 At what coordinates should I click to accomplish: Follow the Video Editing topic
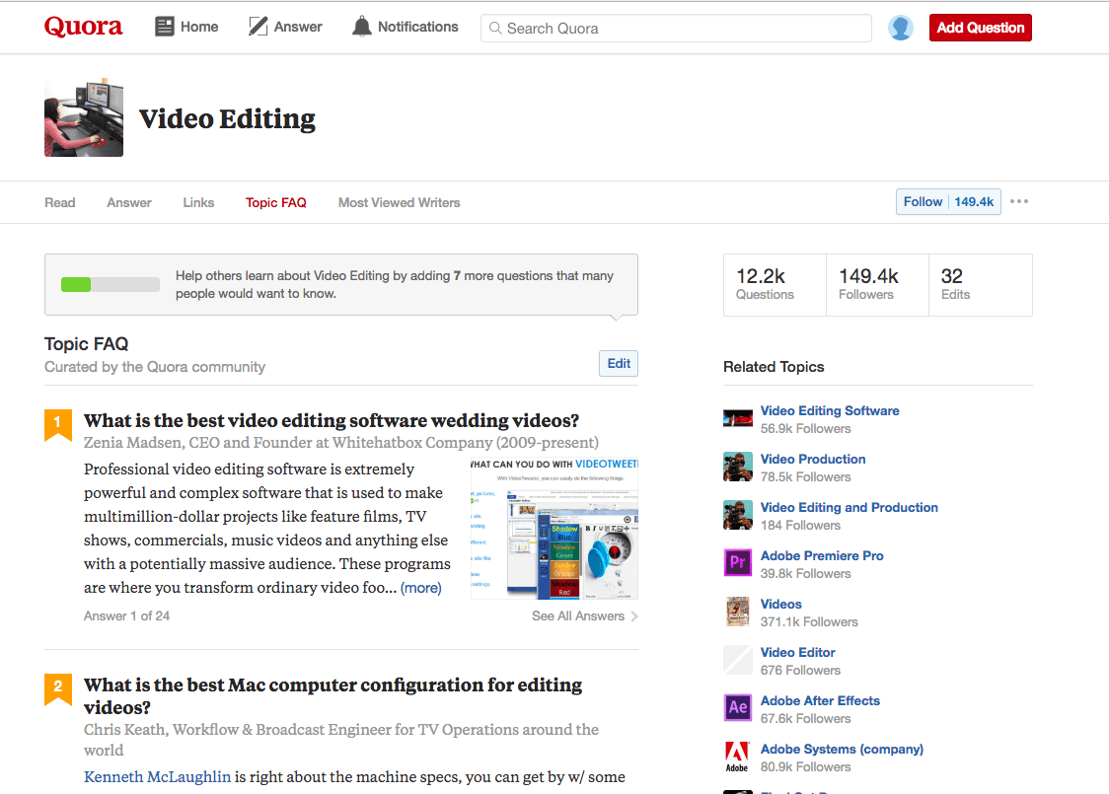(x=923, y=201)
